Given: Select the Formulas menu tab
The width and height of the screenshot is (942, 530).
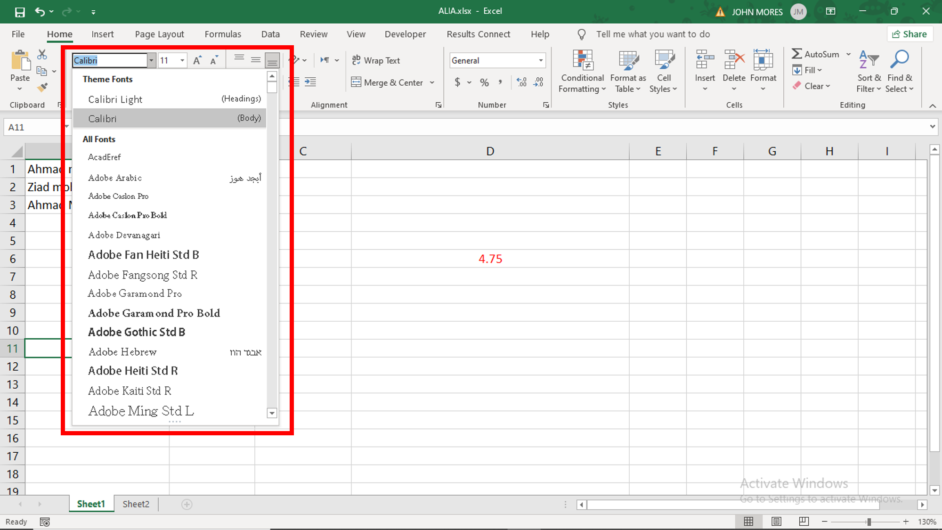Looking at the screenshot, I should [223, 34].
